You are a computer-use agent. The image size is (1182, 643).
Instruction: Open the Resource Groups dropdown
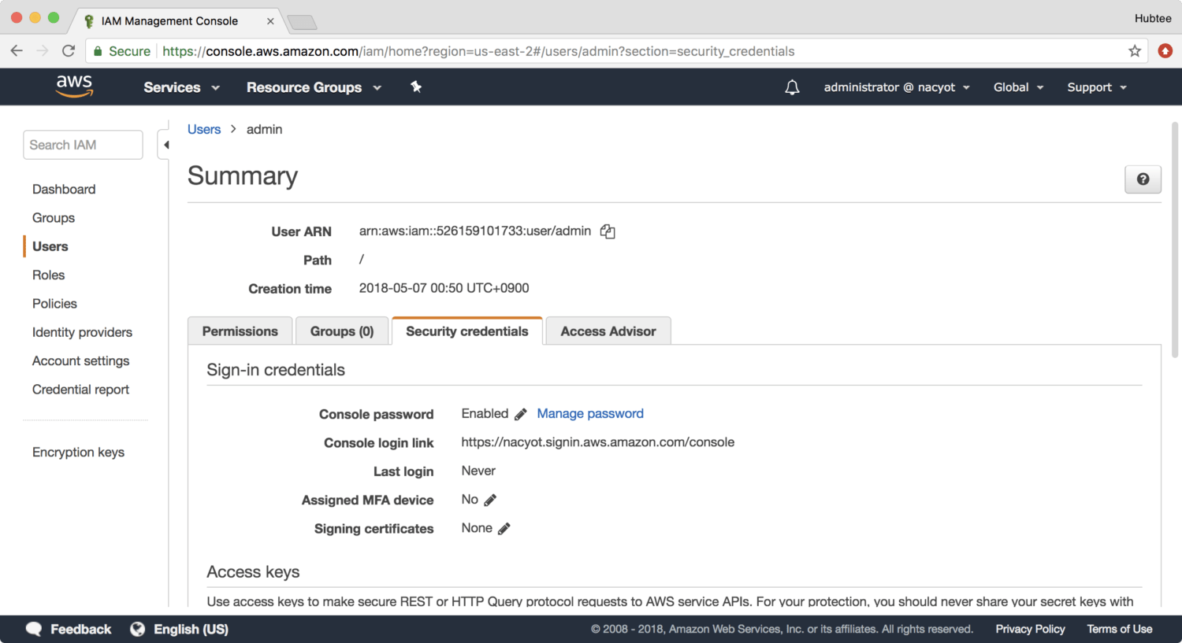click(x=314, y=87)
